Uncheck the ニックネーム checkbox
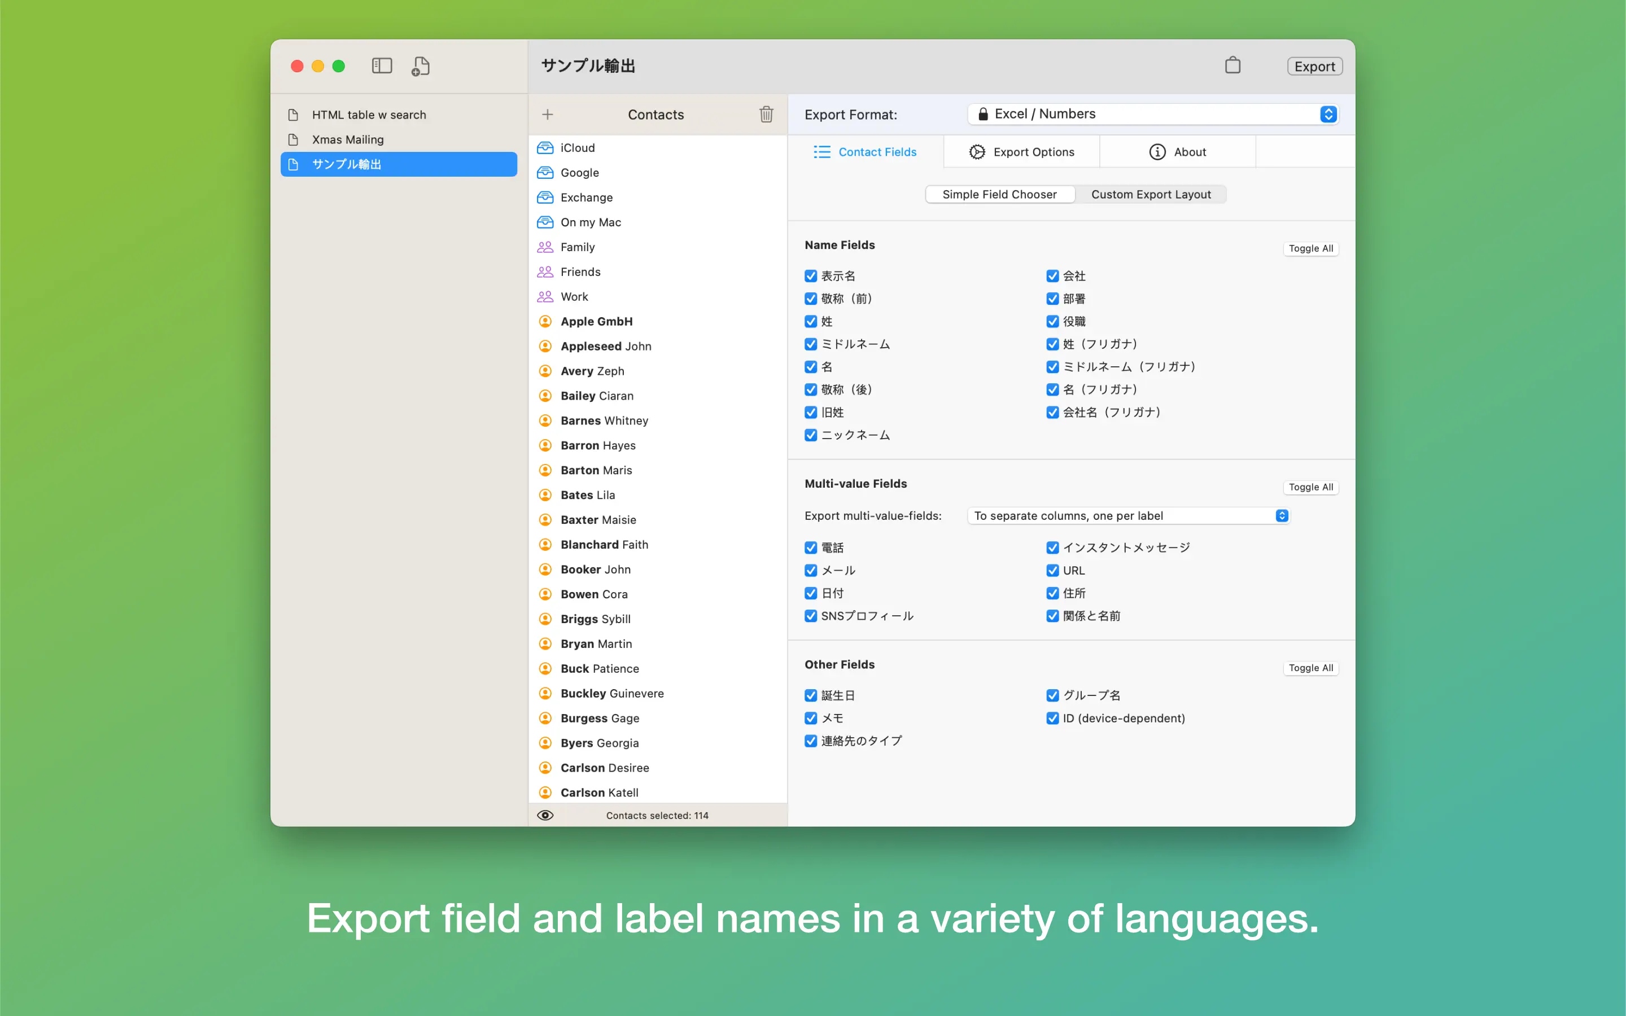This screenshot has height=1016, width=1626. [811, 435]
